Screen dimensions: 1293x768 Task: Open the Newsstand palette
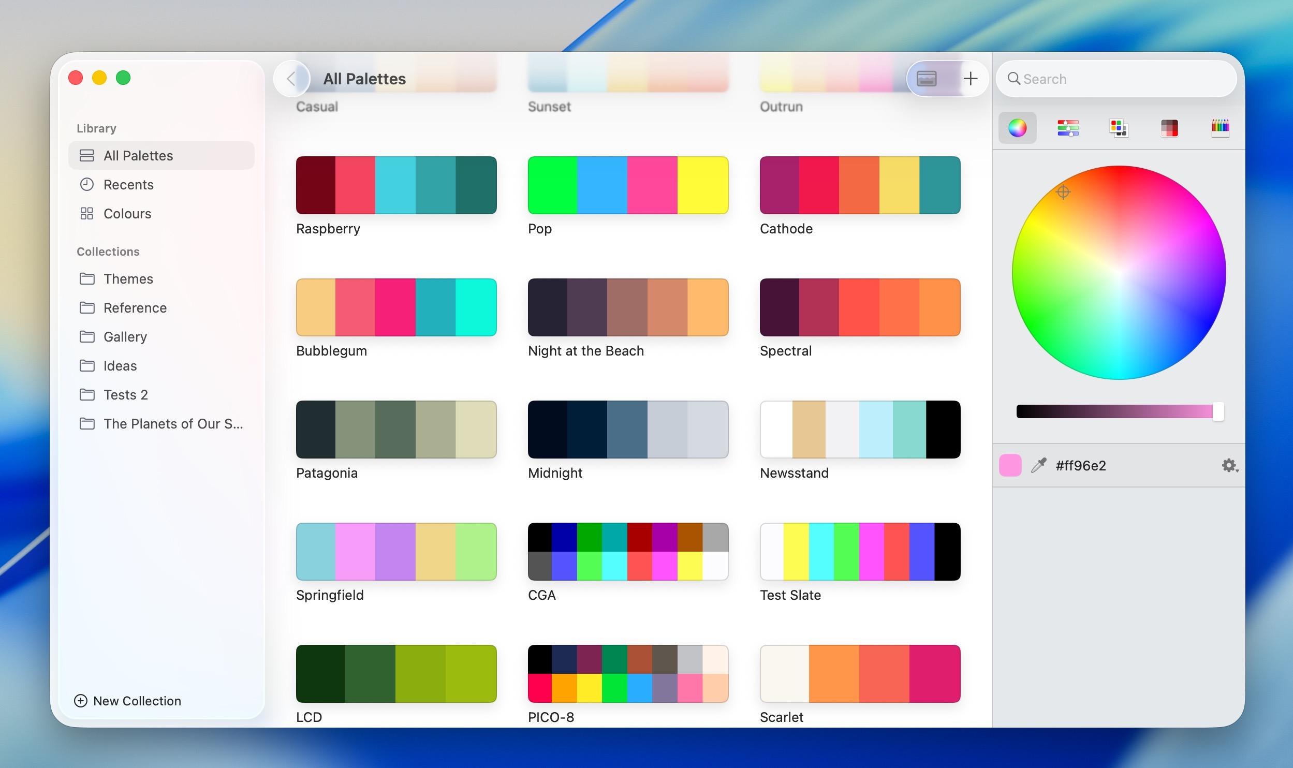click(x=860, y=430)
